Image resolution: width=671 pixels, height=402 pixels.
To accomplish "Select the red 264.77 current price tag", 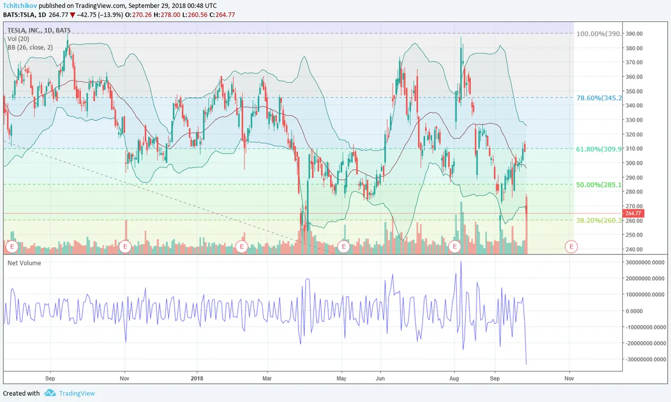I will coord(633,213).
